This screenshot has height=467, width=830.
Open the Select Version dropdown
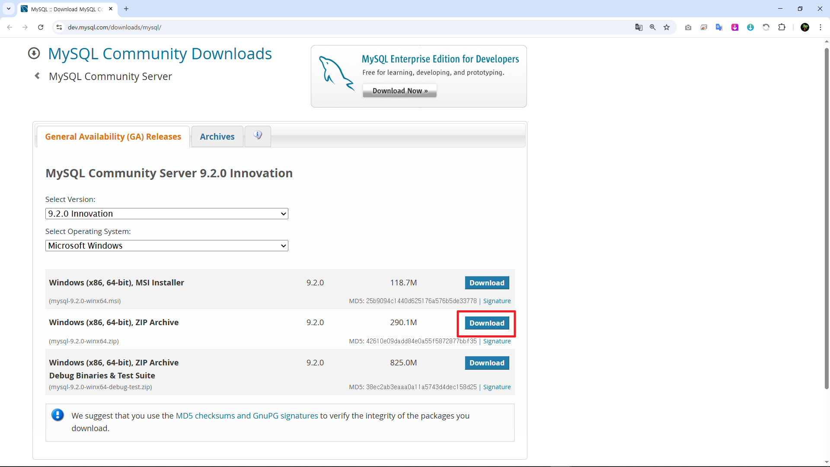167,214
